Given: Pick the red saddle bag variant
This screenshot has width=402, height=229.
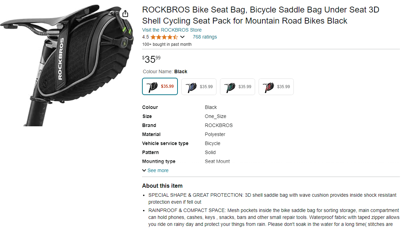Looking at the screenshot, I should click(276, 87).
